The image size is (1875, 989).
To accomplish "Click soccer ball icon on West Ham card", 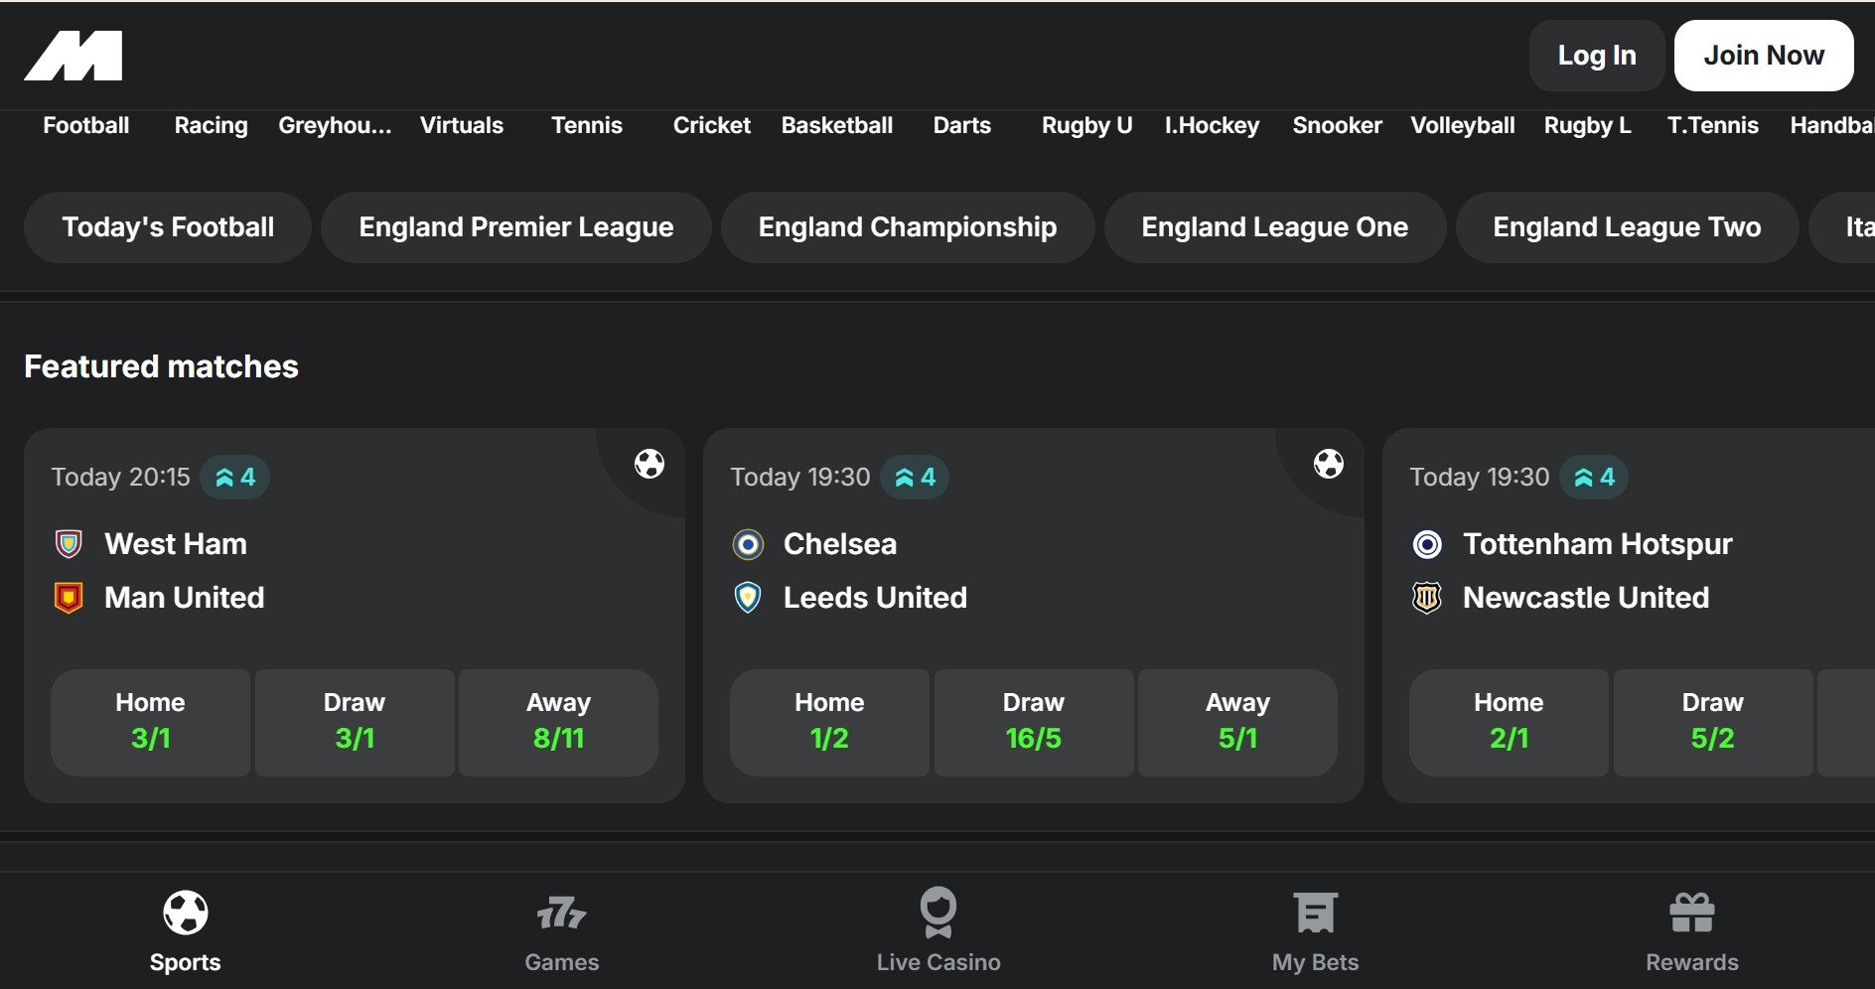I will coord(649,464).
